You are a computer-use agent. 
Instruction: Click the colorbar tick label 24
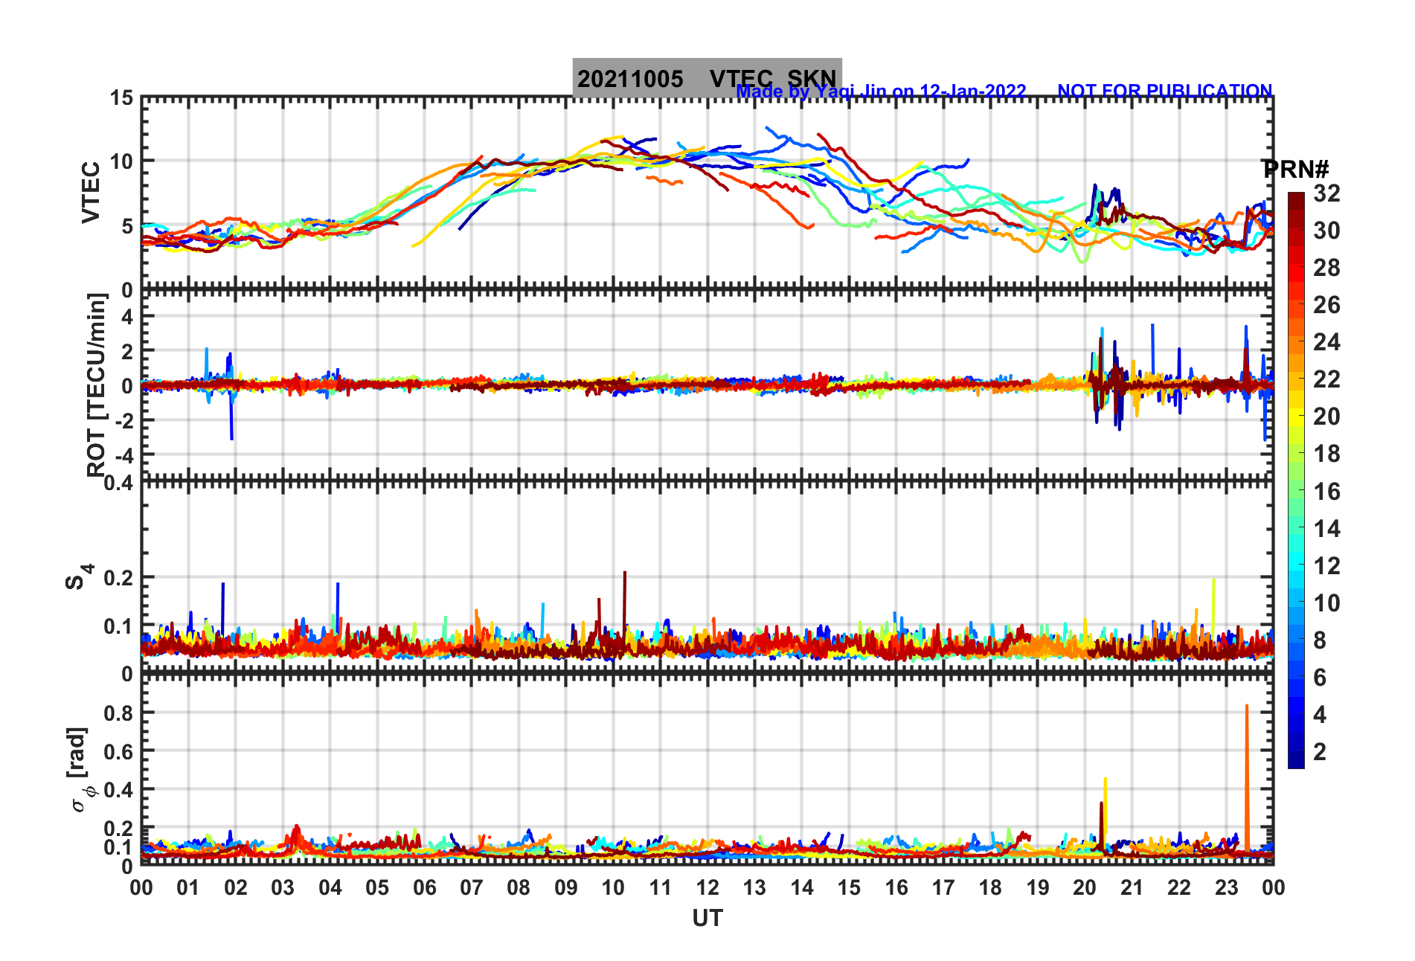point(1326,342)
